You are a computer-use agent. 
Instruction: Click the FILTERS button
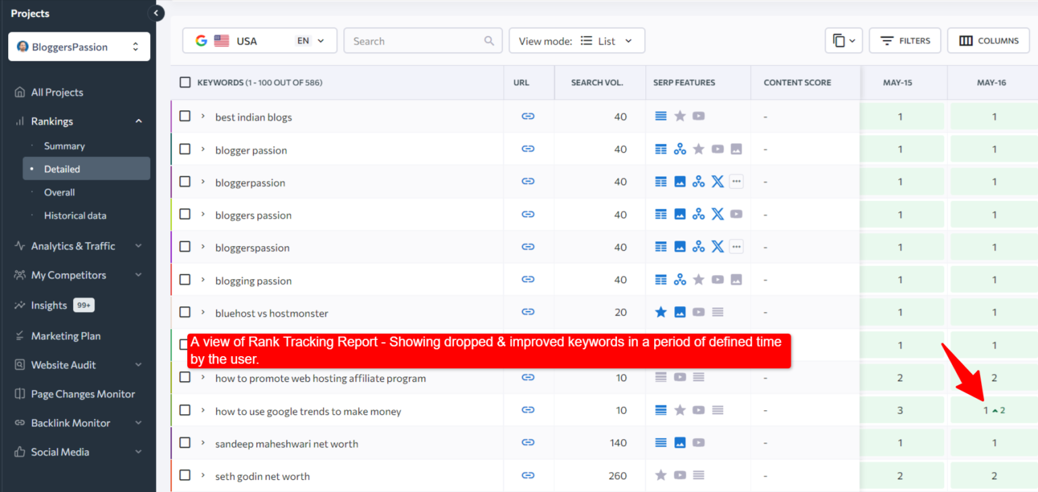(x=905, y=41)
